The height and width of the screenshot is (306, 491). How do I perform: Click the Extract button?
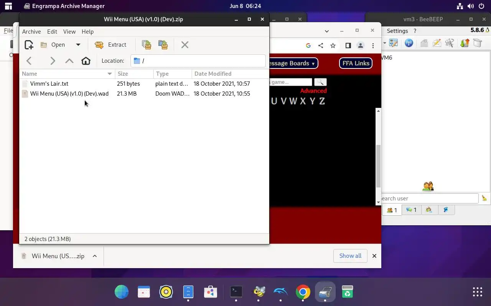pyautogui.click(x=110, y=45)
